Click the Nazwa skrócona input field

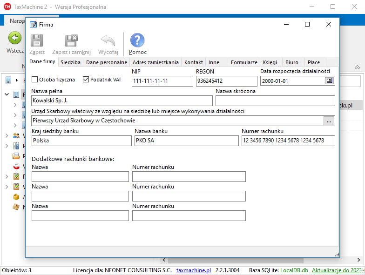point(275,101)
